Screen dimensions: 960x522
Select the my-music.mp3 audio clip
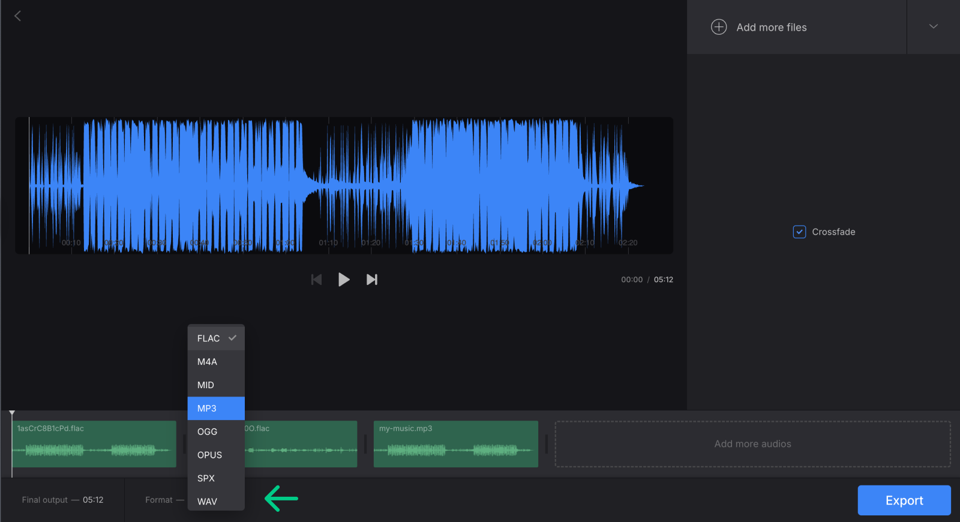(456, 444)
